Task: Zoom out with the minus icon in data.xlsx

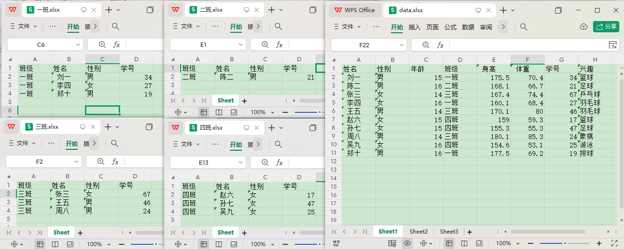Action: [531, 243]
